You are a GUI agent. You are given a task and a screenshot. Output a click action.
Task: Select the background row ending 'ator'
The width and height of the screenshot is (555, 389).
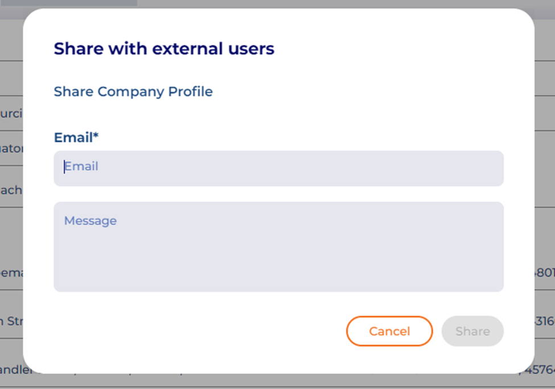tap(11, 149)
